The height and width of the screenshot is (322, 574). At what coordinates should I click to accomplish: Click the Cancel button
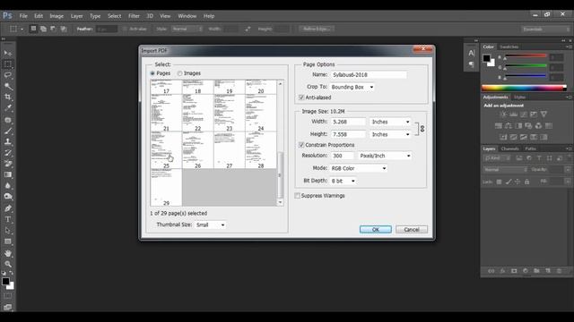pos(412,229)
